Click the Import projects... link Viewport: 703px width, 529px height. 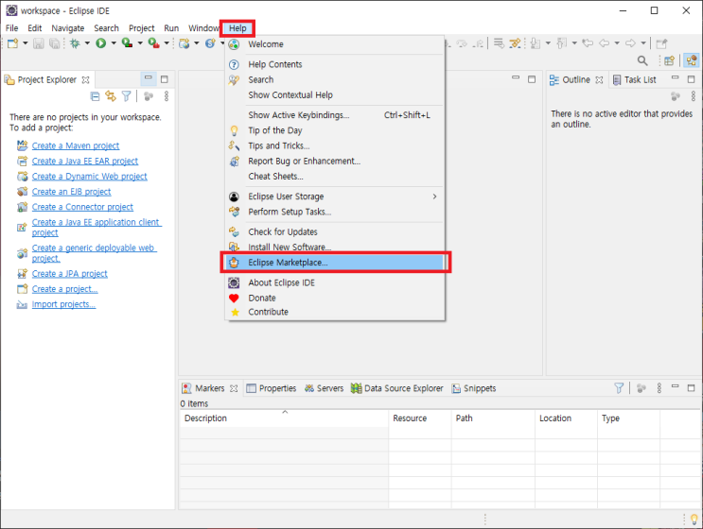tap(63, 304)
